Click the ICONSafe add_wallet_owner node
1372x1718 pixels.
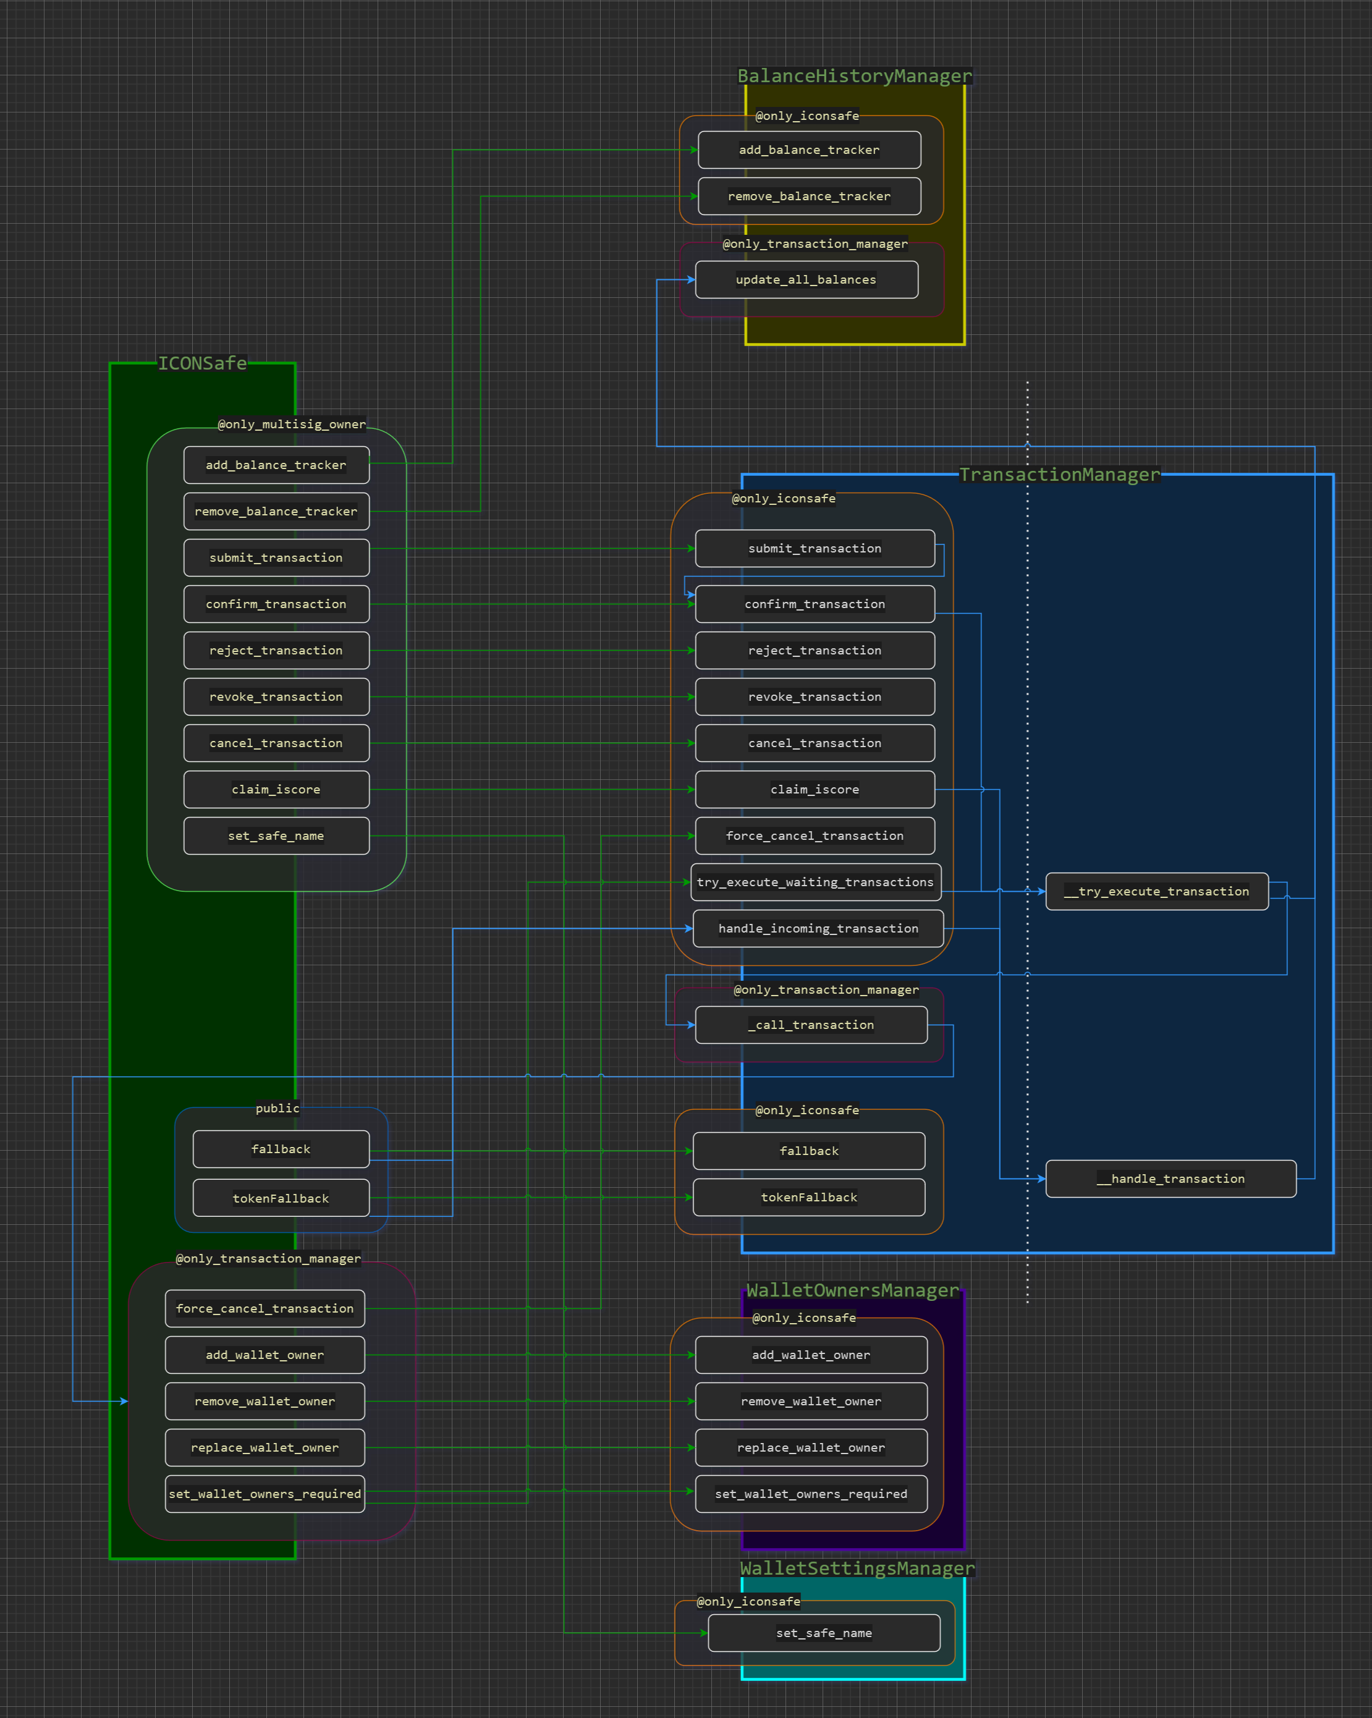tap(265, 1355)
